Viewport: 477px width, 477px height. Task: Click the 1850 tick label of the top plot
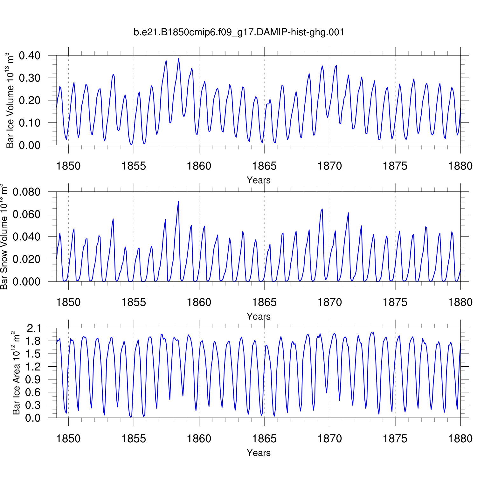[68, 166]
